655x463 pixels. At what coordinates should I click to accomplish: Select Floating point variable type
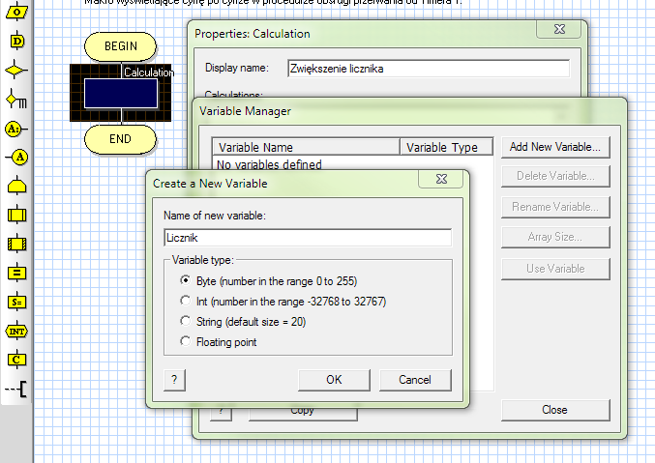point(185,341)
